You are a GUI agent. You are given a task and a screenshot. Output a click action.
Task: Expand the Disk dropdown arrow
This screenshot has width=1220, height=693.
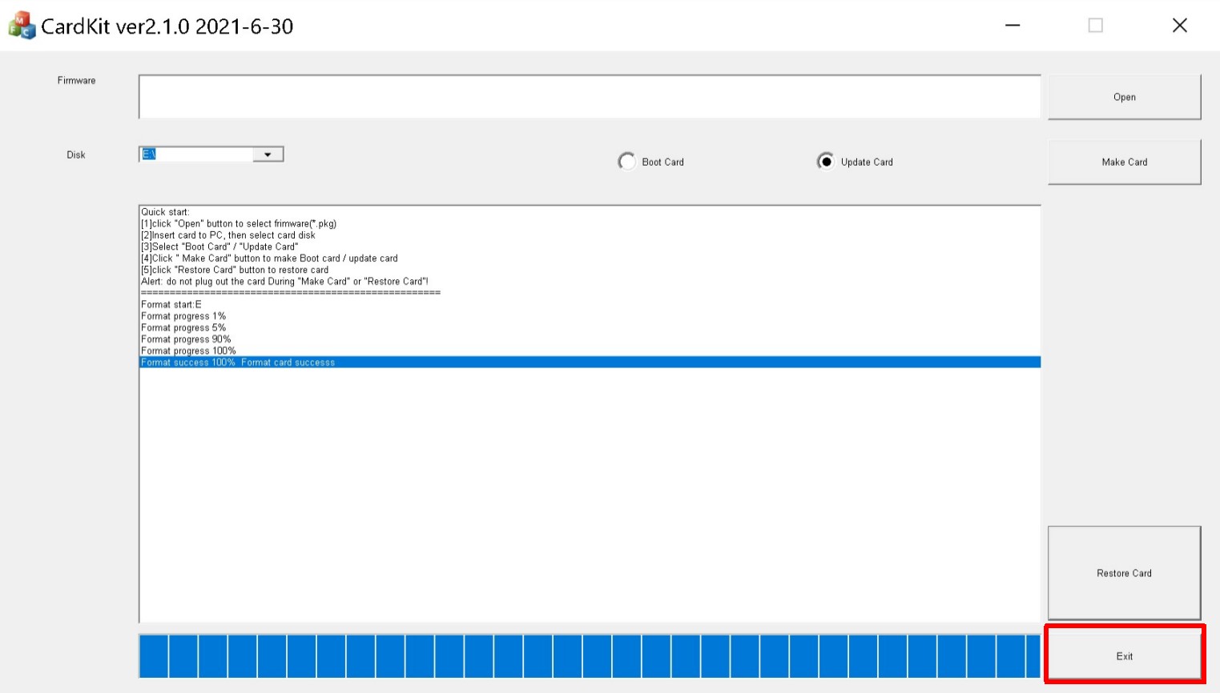(268, 154)
